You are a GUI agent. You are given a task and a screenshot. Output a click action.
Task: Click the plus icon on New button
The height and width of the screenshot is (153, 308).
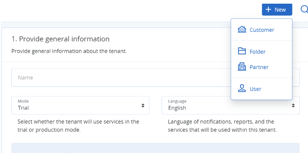point(268,10)
